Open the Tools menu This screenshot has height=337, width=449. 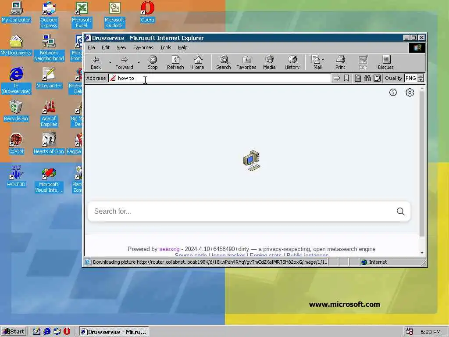click(x=165, y=47)
